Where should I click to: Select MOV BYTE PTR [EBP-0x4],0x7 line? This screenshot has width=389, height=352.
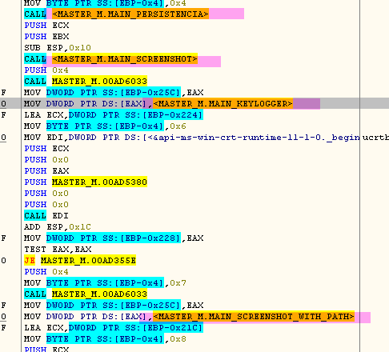pos(105,283)
